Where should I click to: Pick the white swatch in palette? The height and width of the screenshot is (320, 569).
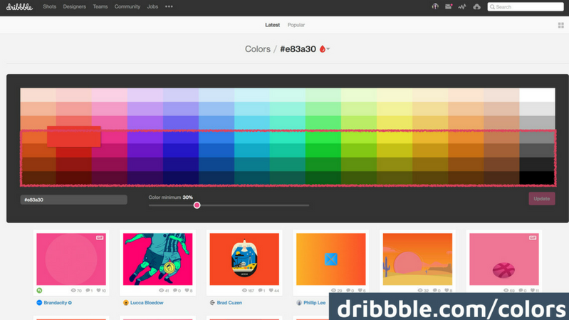pos(537,95)
